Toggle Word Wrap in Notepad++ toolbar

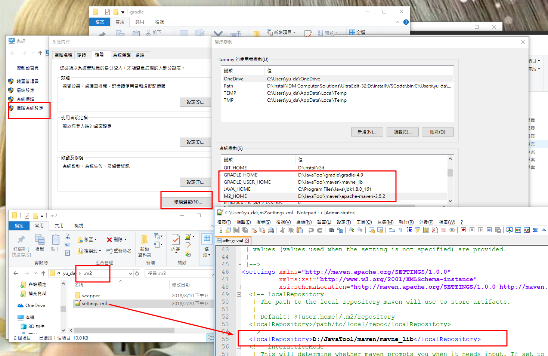[x=391, y=230]
